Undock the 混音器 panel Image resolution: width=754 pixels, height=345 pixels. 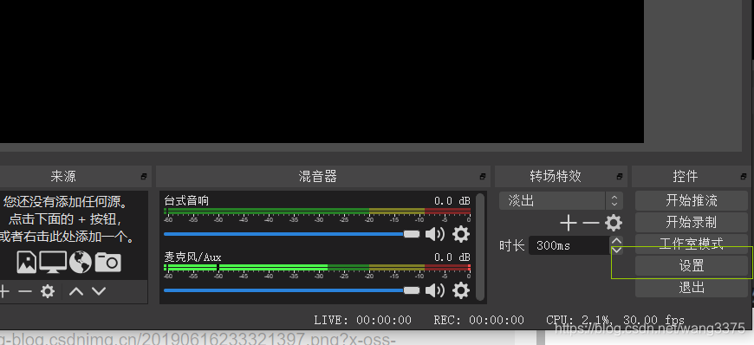click(483, 177)
